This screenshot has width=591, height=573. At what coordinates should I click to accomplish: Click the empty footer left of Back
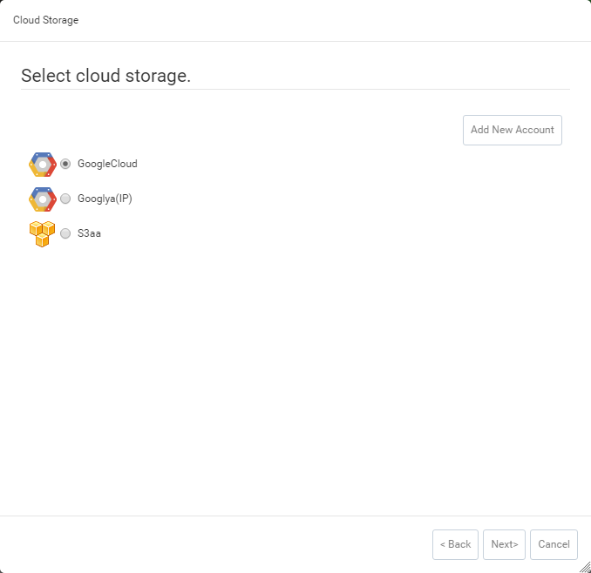tap(218, 544)
